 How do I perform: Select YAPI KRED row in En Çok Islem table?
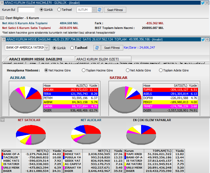(x=155, y=154)
